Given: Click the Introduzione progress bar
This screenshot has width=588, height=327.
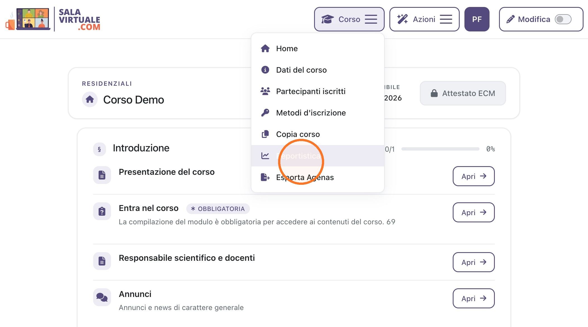Looking at the screenshot, I should click(x=440, y=149).
